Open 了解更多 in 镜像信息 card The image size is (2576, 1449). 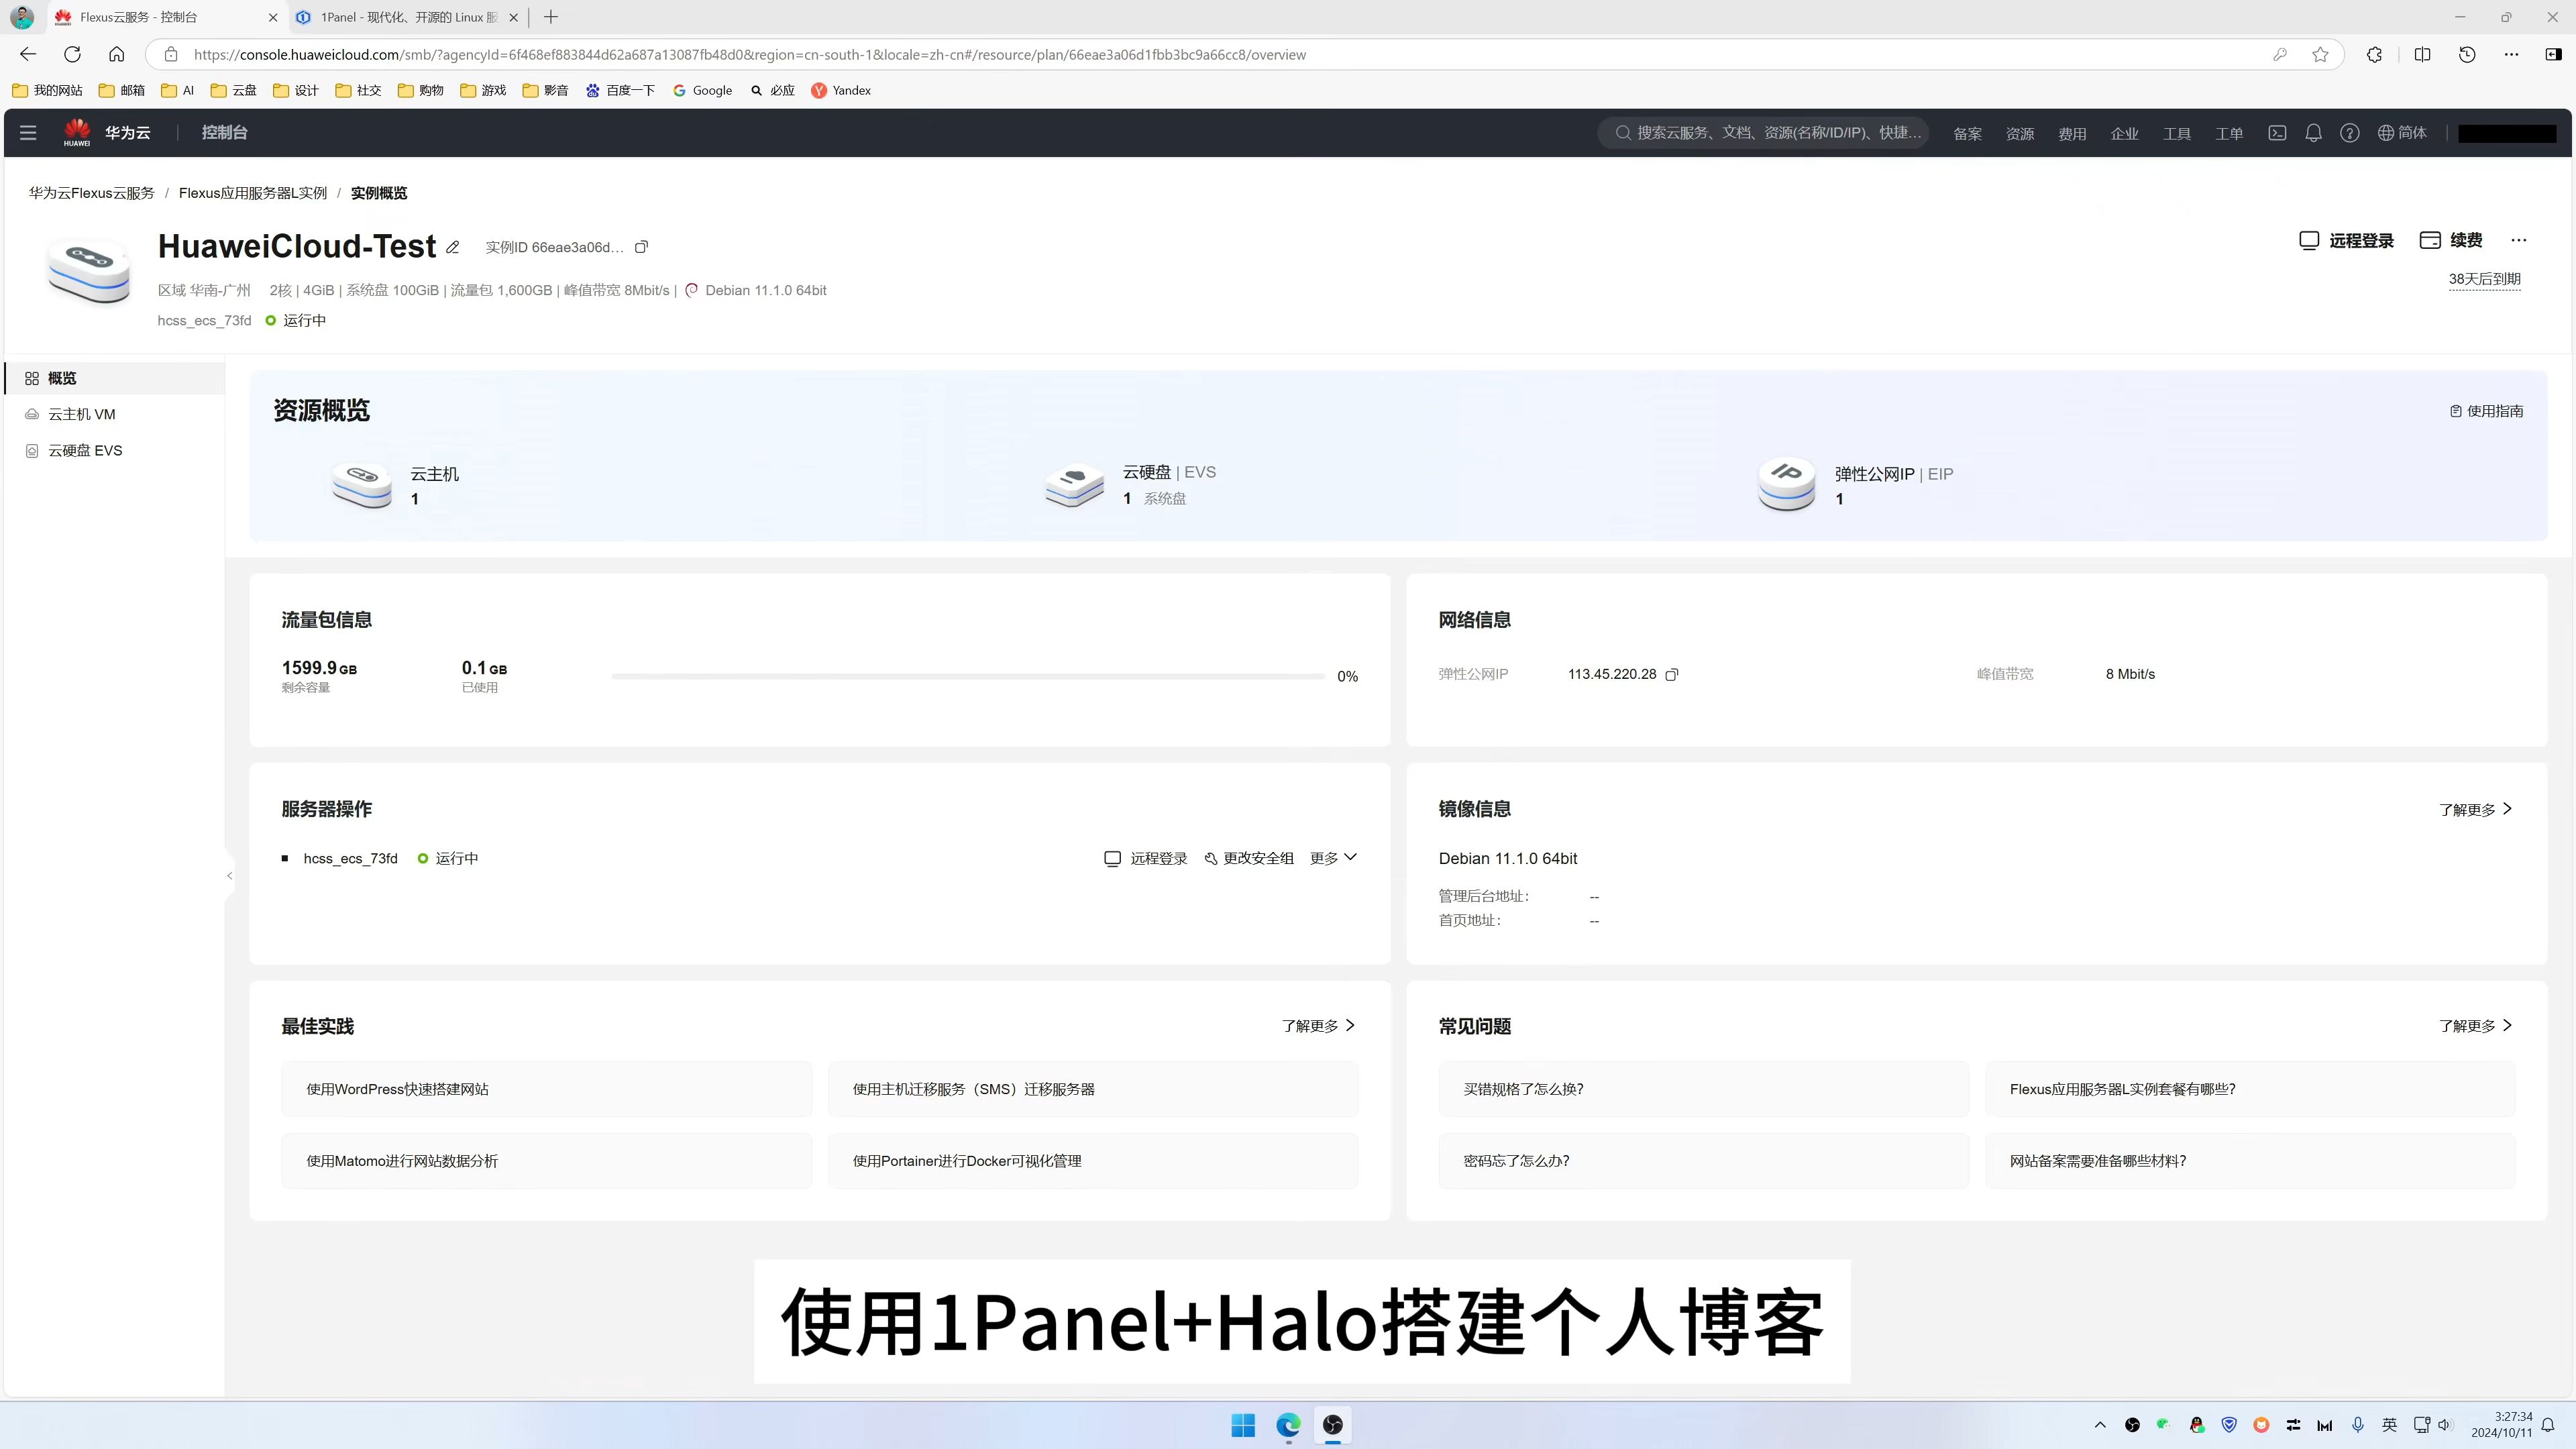coord(2475,810)
